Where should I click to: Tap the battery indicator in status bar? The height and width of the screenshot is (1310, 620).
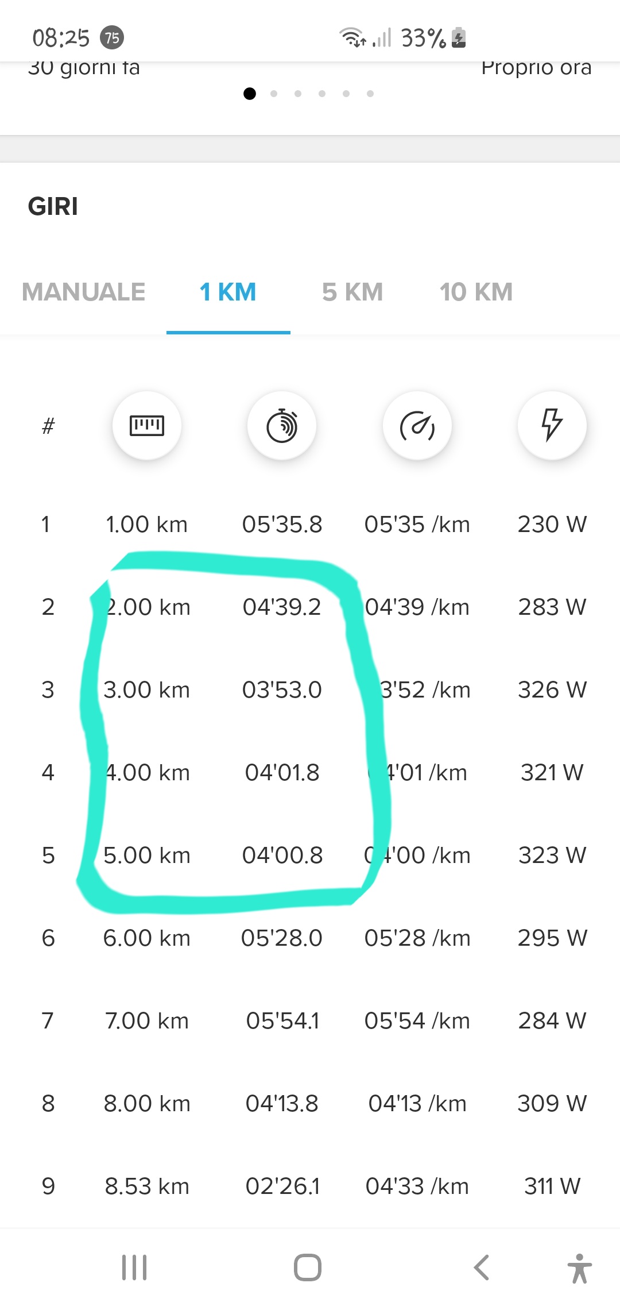(x=459, y=38)
